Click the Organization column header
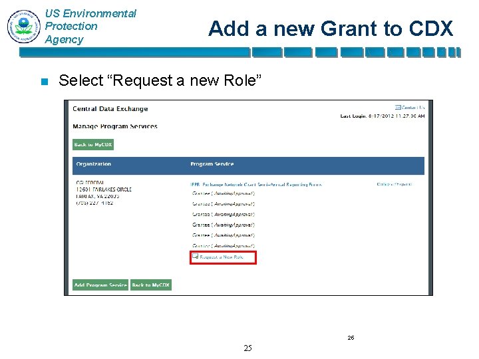This screenshot has width=479, height=359. [94, 164]
